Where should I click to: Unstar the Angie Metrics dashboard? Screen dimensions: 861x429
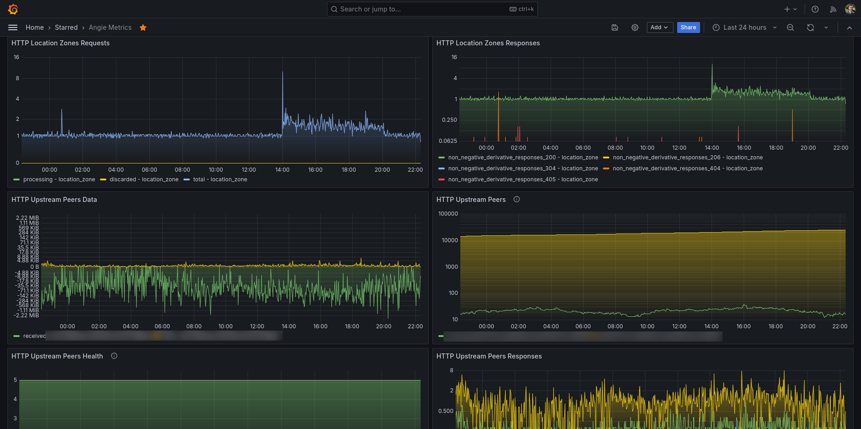click(x=143, y=27)
